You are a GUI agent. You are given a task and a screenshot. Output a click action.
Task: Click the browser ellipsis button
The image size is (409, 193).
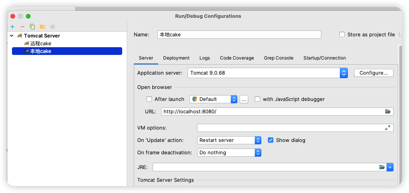coord(244,99)
